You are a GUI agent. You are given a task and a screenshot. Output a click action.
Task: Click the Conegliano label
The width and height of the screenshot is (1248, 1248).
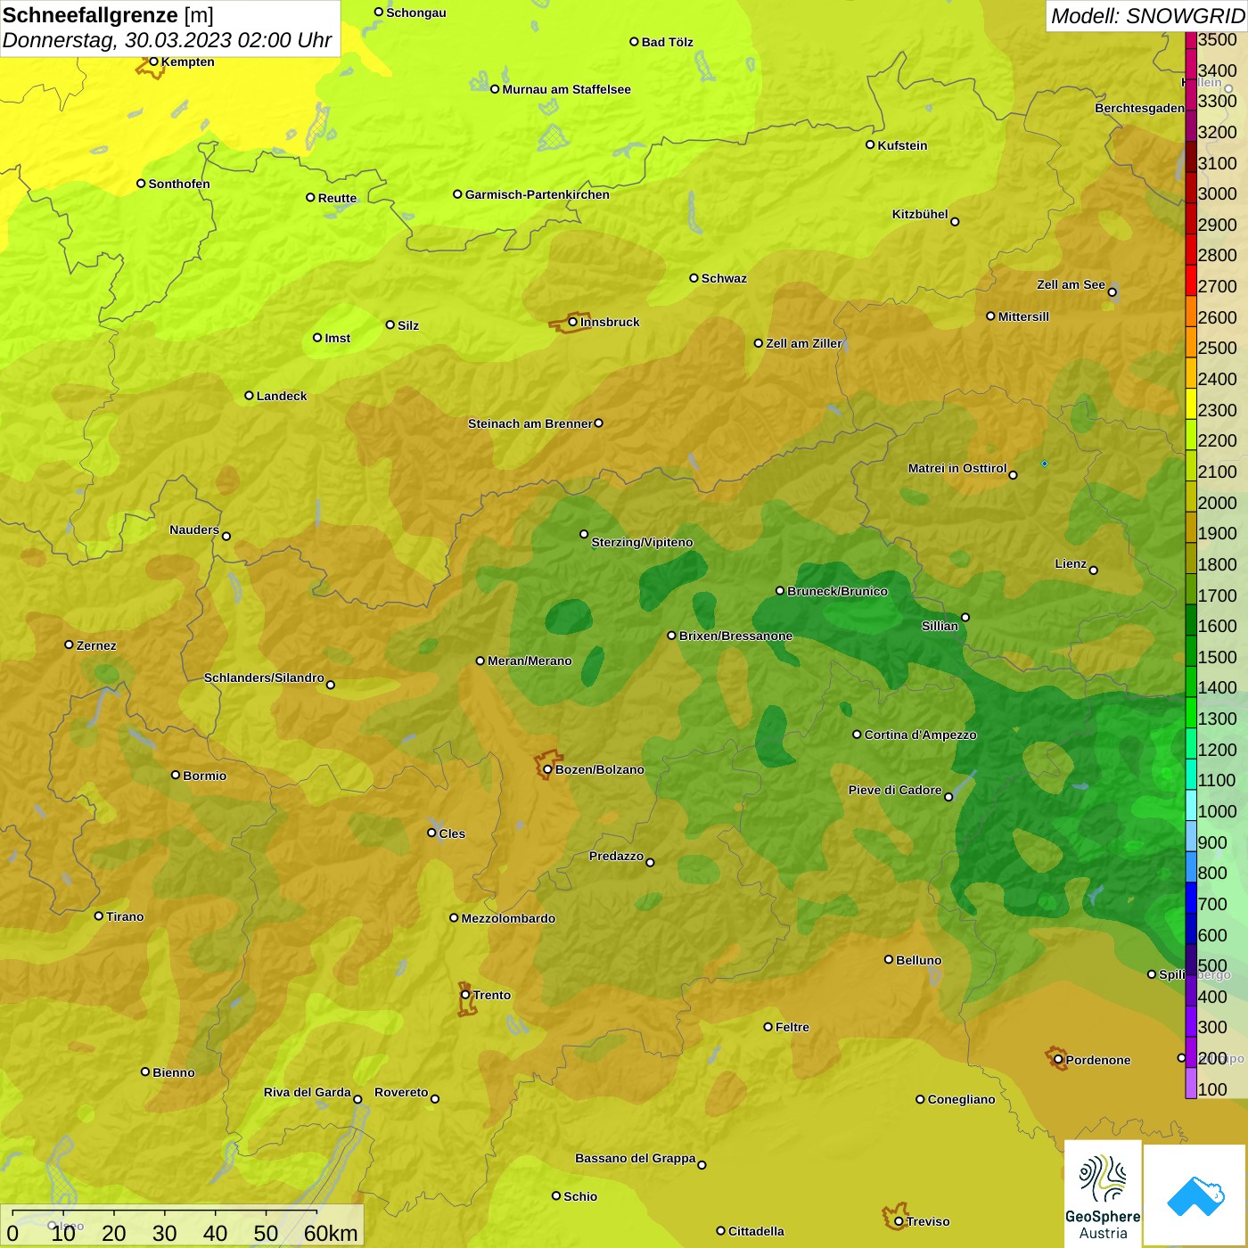[961, 1099]
